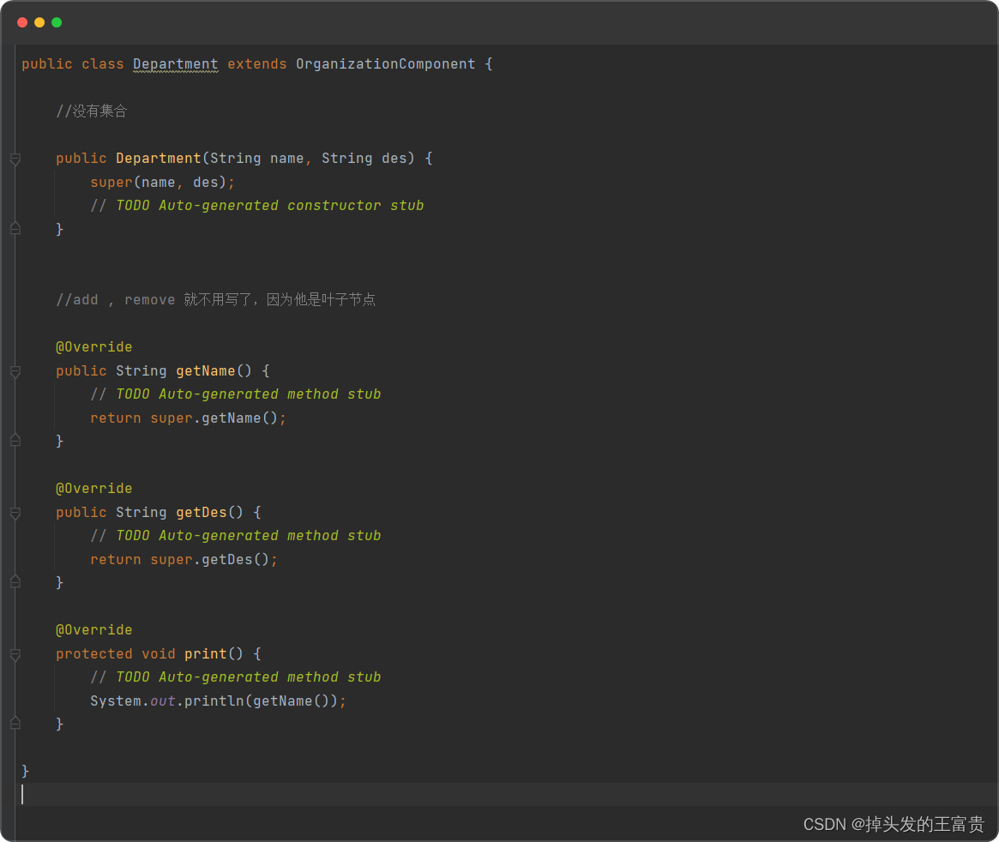
Task: Click the '//add , remove' Chinese comment line
Action: pyautogui.click(x=215, y=300)
